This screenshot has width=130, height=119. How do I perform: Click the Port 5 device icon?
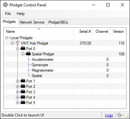(23, 102)
